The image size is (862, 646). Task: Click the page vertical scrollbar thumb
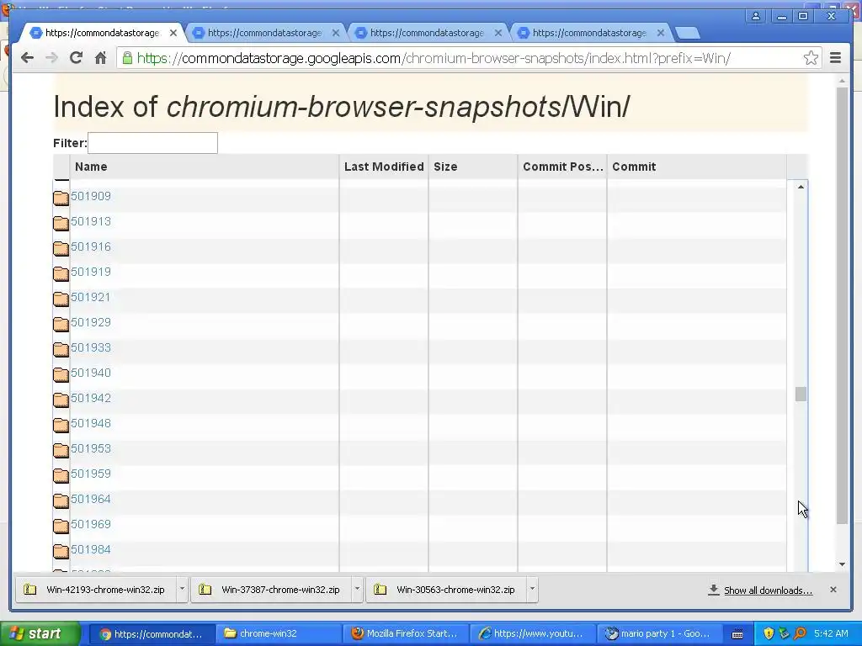[x=842, y=305]
